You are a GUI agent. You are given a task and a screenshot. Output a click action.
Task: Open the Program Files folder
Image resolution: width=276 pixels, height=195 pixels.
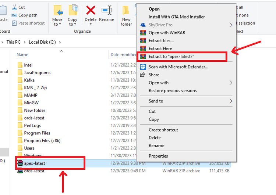point(37,133)
